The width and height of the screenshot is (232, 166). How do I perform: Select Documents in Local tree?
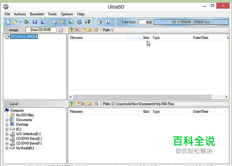coord(24,120)
